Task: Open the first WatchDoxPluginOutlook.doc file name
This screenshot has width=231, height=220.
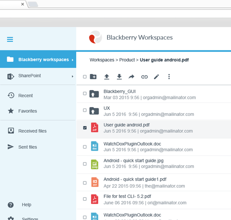Action: tap(132, 144)
